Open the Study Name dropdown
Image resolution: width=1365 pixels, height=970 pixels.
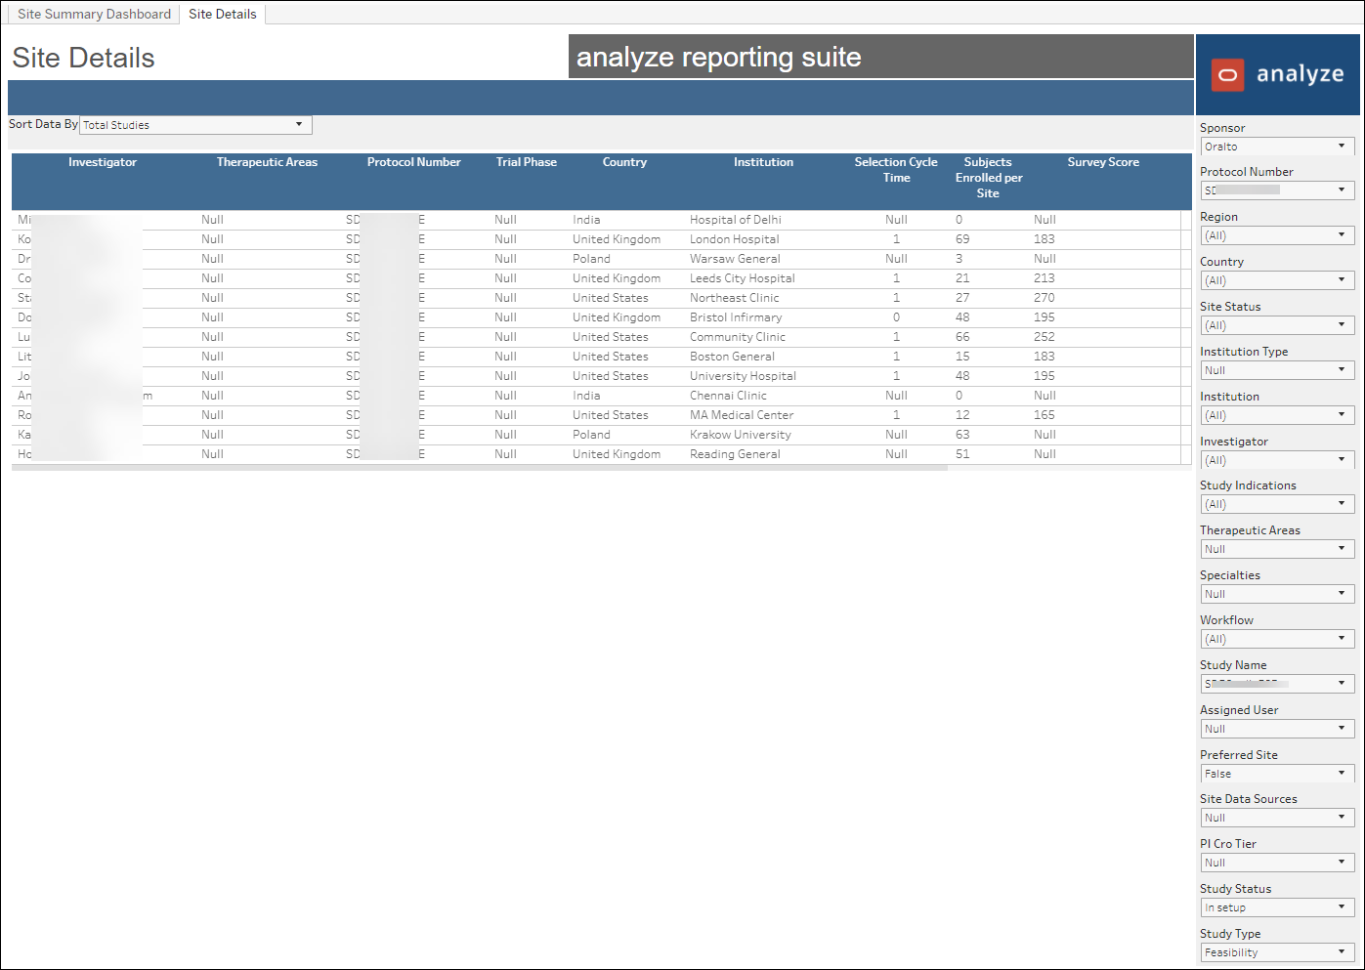1277,684
